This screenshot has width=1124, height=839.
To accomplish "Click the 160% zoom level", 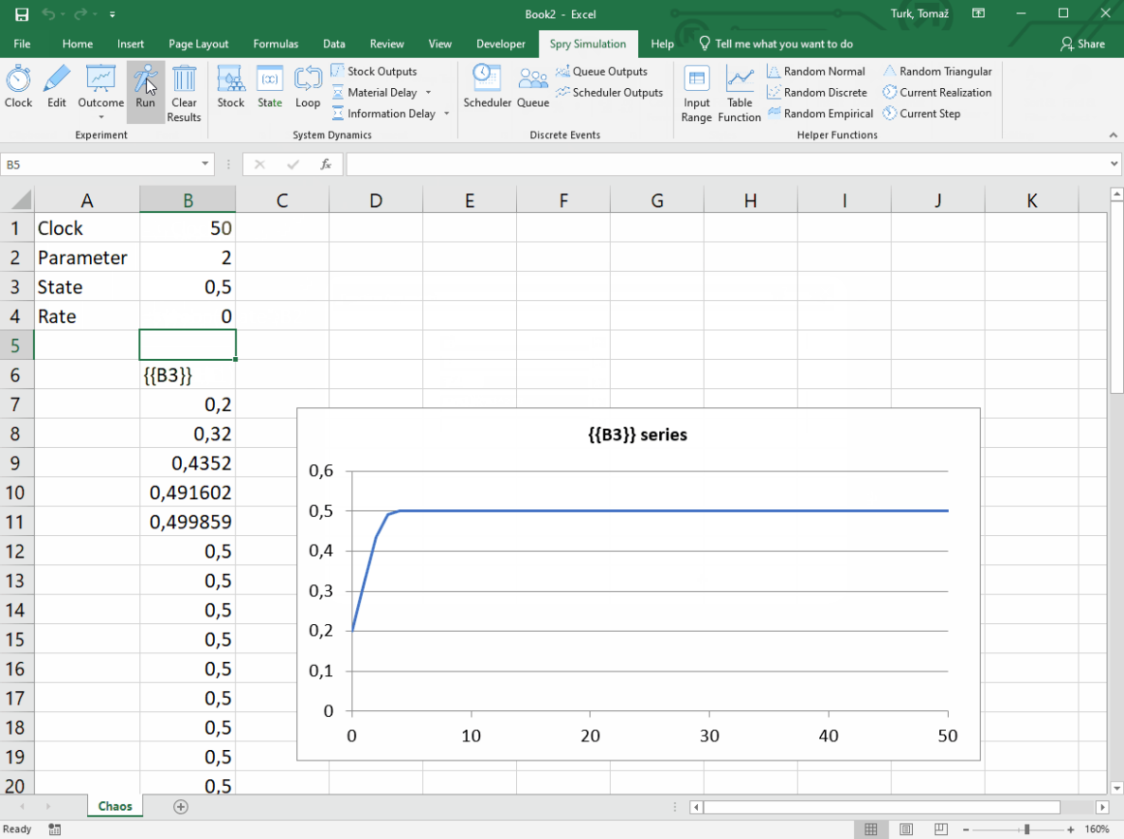I will tap(1097, 830).
